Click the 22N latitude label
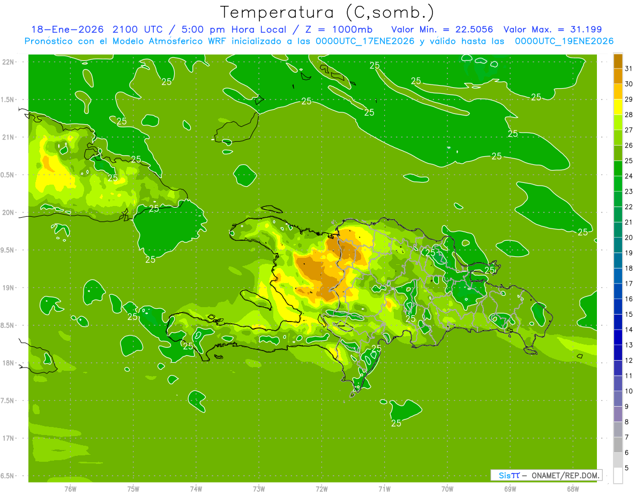 point(9,62)
